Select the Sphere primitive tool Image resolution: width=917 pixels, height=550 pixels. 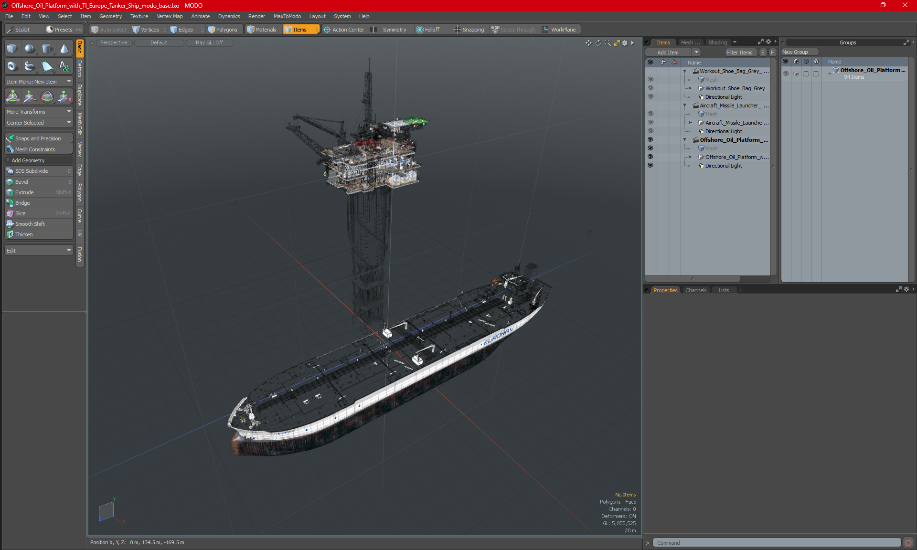30,48
